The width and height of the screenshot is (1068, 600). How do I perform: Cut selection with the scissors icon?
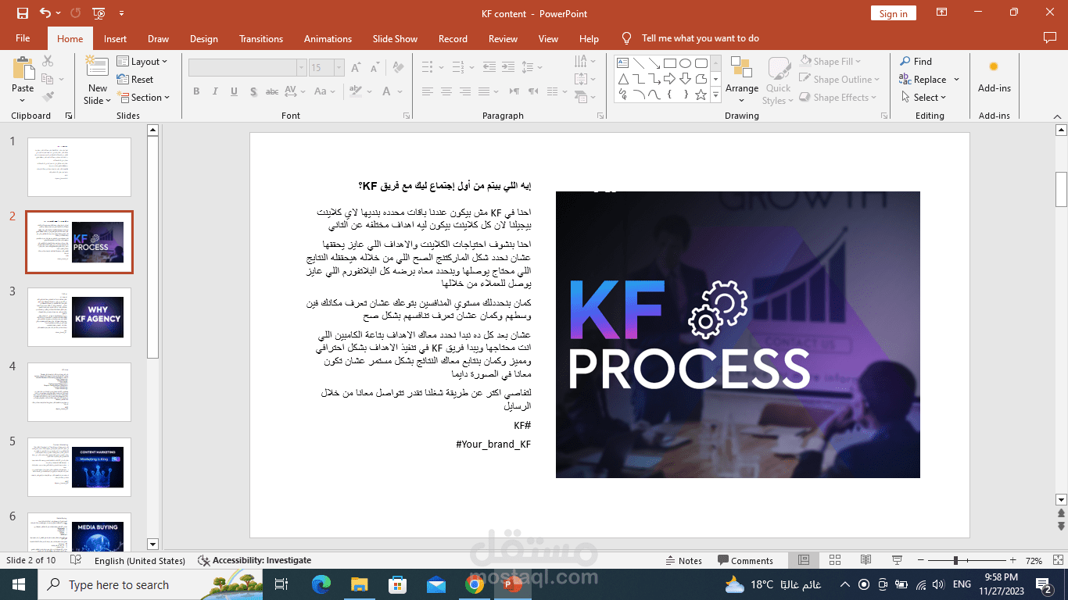[48, 61]
